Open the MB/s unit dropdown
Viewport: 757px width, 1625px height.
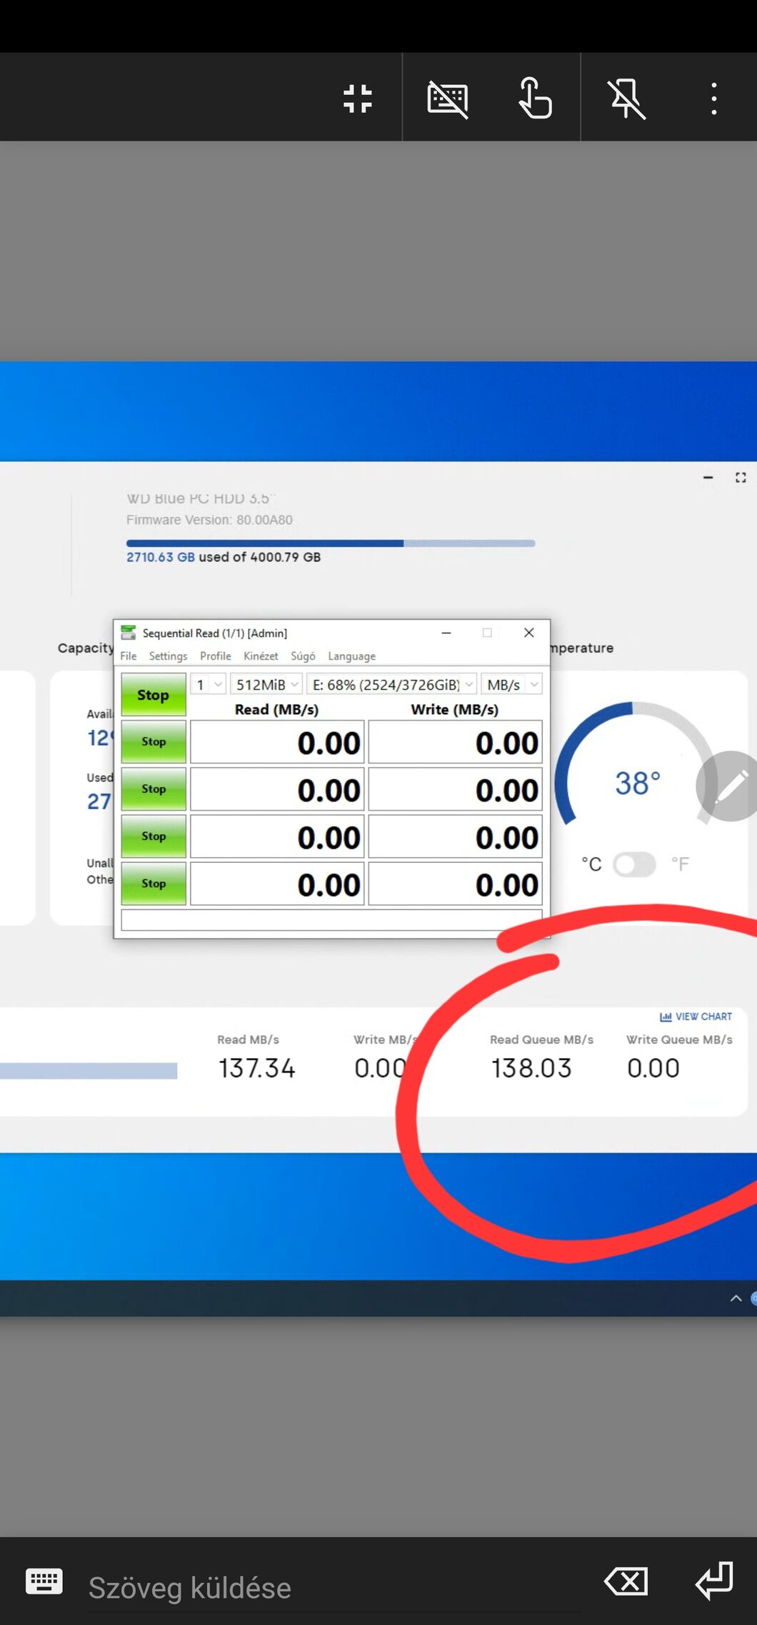point(511,684)
